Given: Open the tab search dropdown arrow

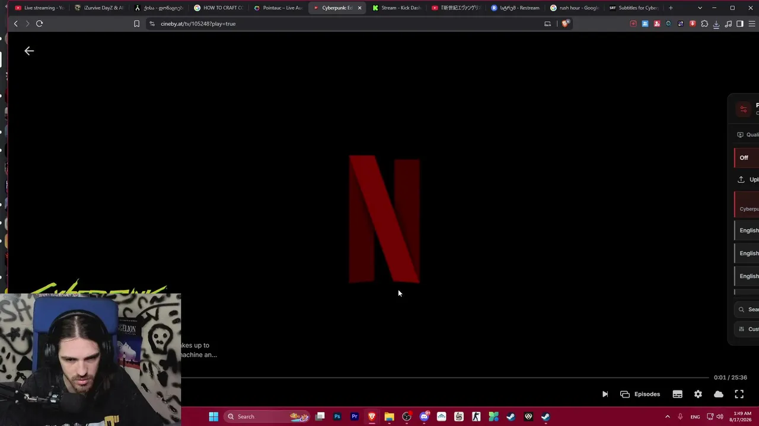Looking at the screenshot, I should click(700, 8).
